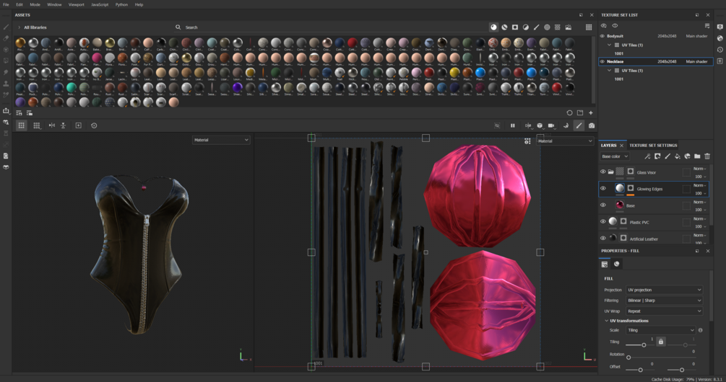Switch to Texture Set Settings tab
Screen dimensions: 726x382
tap(653, 146)
